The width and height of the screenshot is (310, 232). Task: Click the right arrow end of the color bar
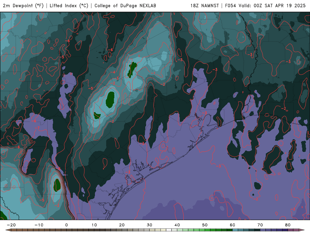tap(302, 230)
